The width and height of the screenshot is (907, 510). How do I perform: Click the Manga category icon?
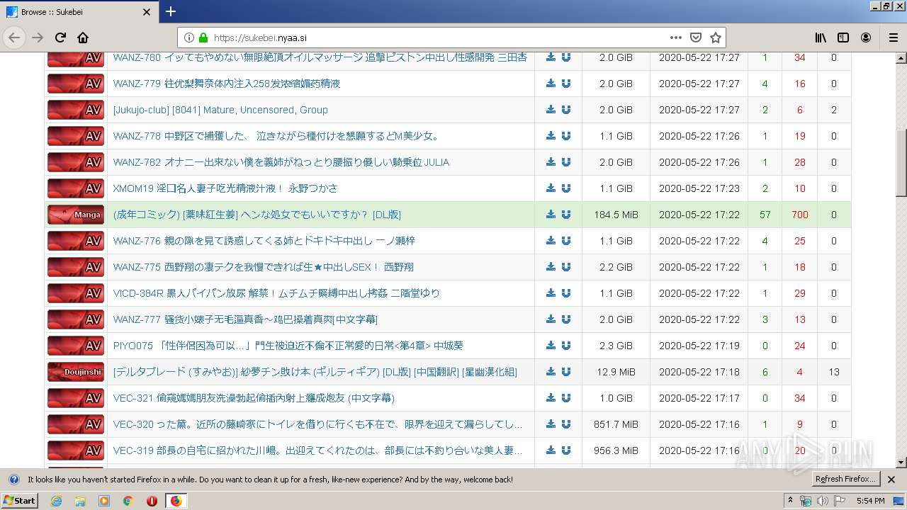click(x=76, y=215)
